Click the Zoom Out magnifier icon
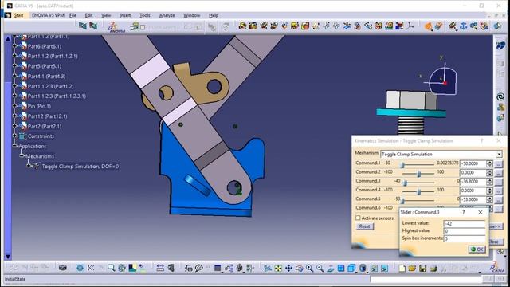This screenshot has height=287, width=510. click(320, 269)
